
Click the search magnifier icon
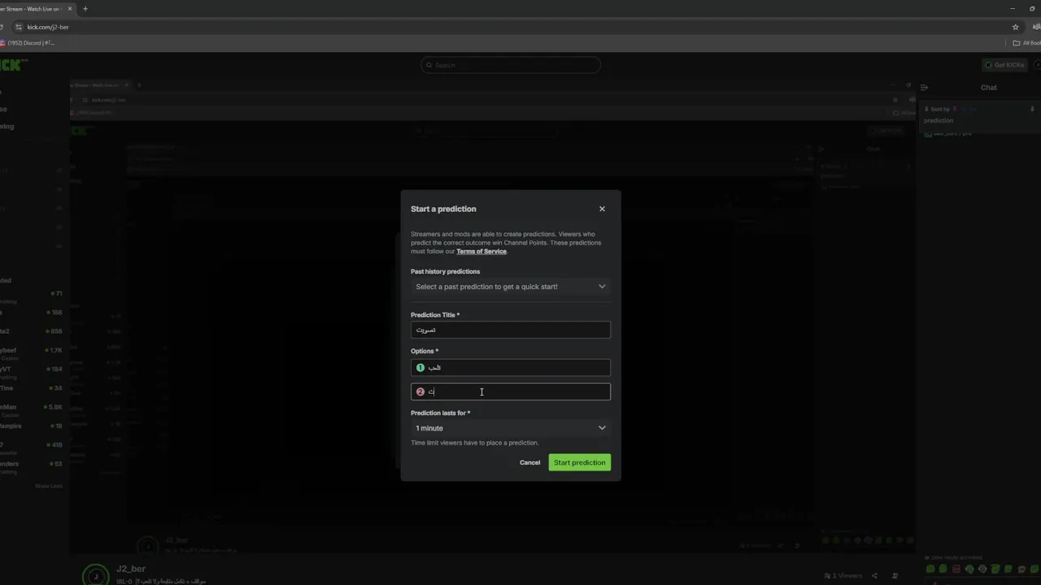pos(429,65)
